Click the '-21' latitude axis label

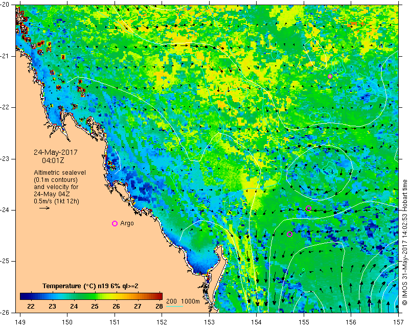point(6,56)
